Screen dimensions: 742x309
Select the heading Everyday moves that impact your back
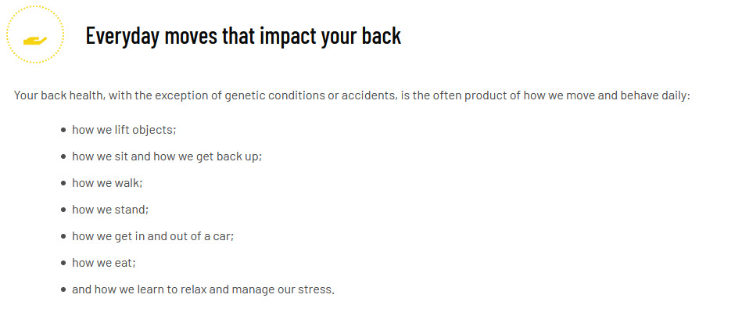[x=243, y=35]
